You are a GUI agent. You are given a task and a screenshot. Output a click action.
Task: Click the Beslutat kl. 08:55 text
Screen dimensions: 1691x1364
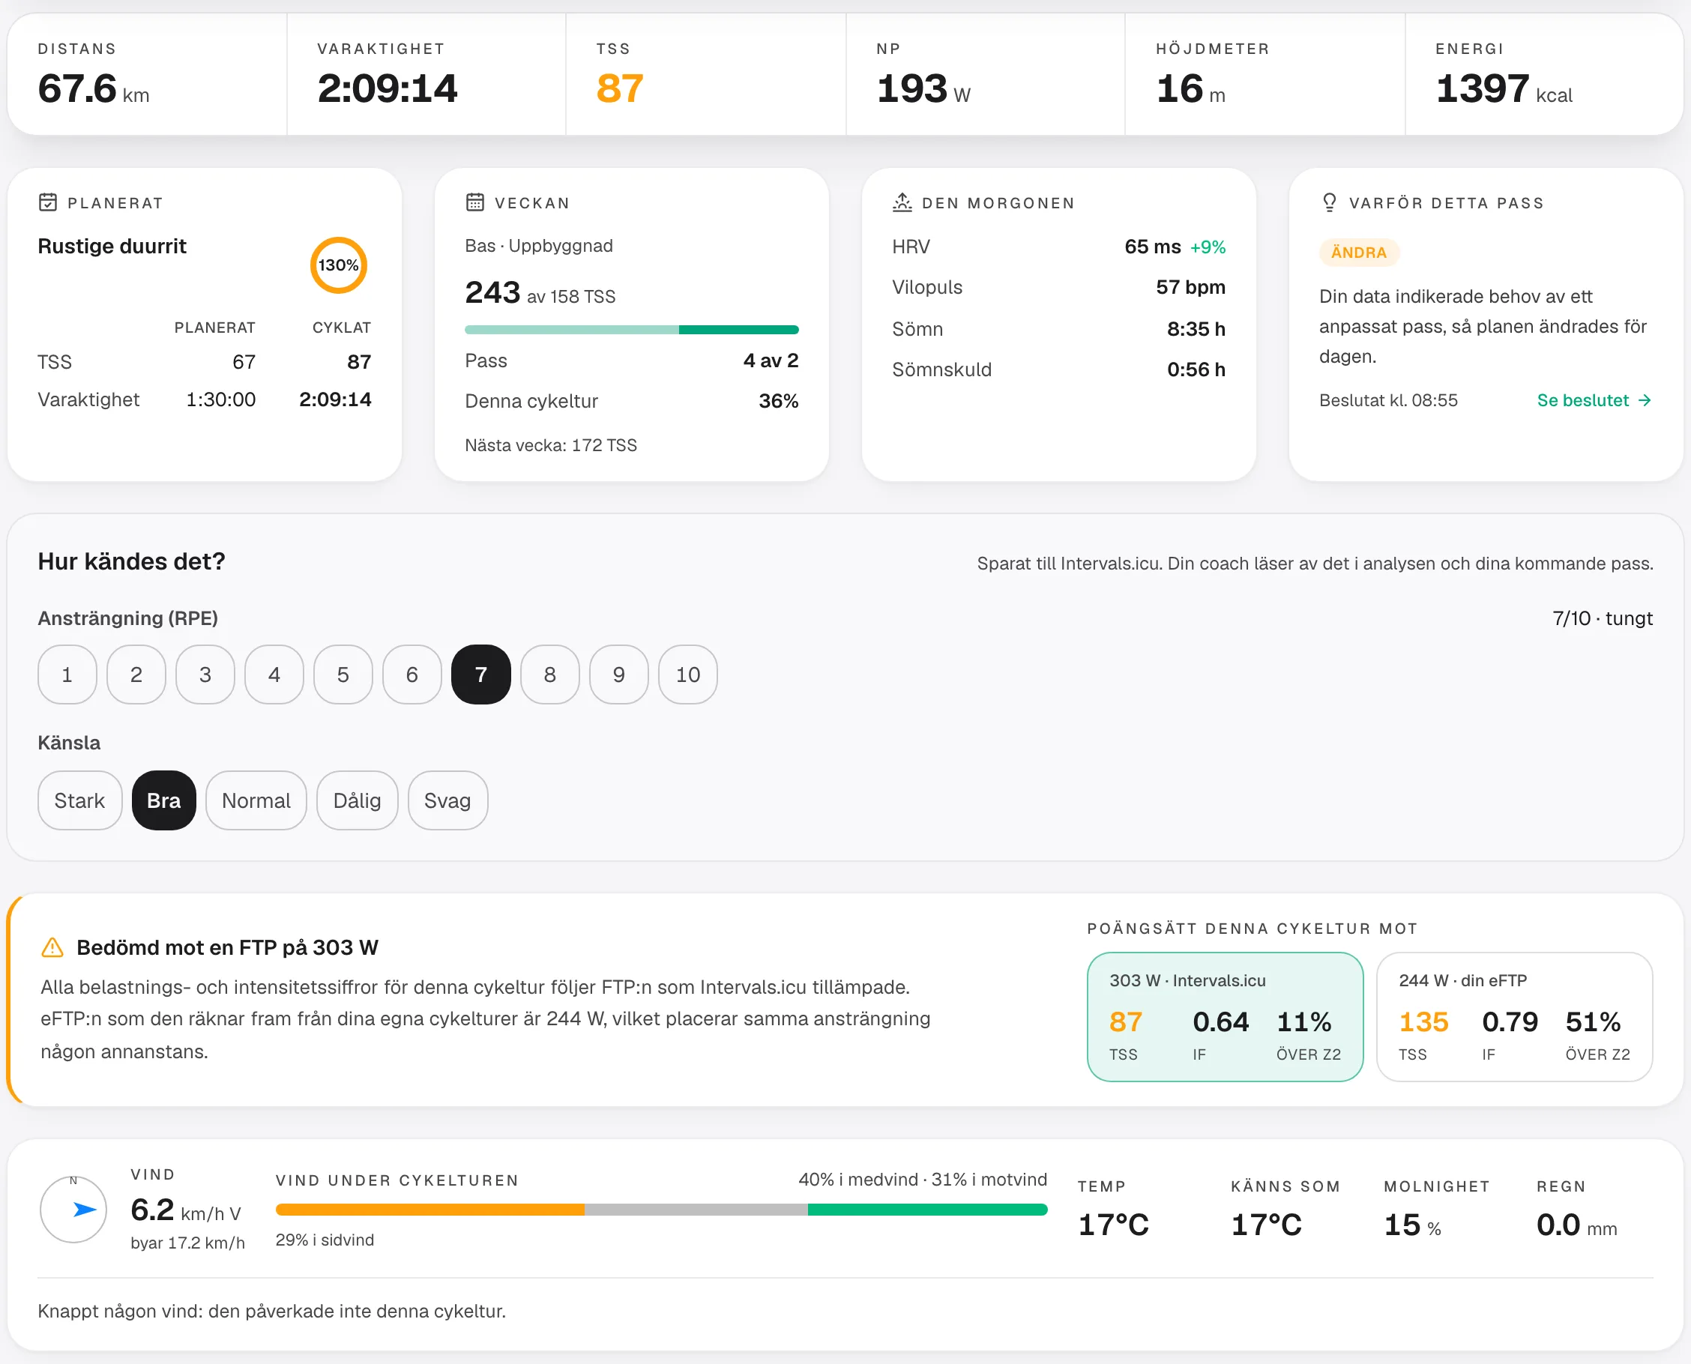(x=1388, y=401)
